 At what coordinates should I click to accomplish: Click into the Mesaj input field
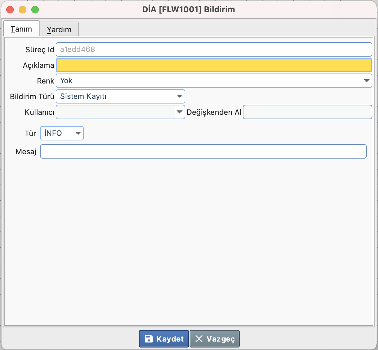203,151
